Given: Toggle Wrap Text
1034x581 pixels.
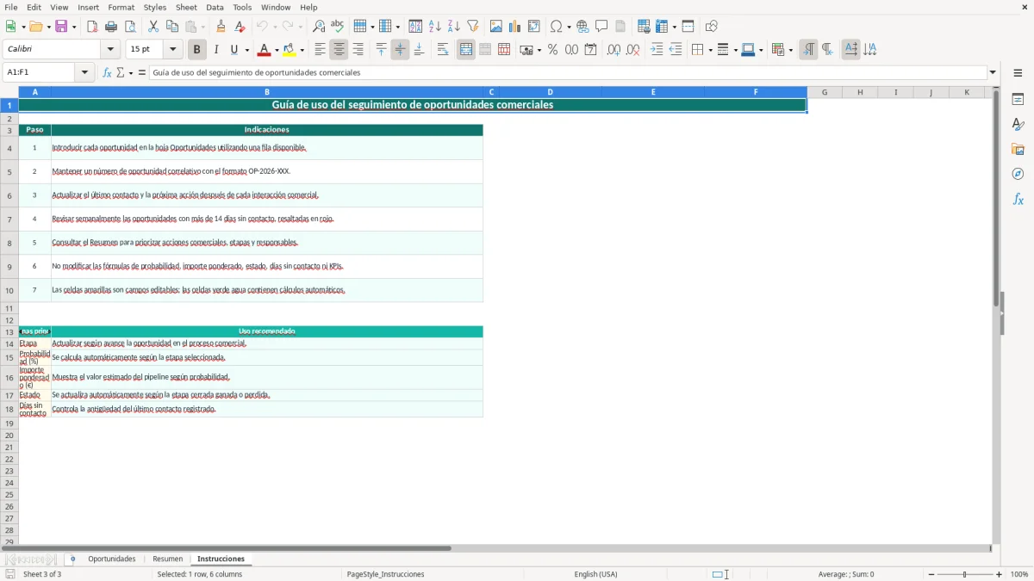Looking at the screenshot, I should pos(443,50).
